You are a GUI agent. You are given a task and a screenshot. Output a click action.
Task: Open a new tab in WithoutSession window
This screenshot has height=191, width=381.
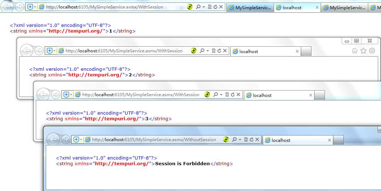pyautogui.click(x=338, y=140)
